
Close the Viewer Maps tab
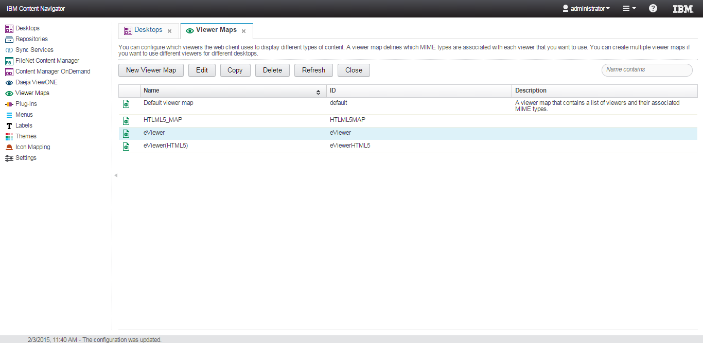[x=244, y=31]
